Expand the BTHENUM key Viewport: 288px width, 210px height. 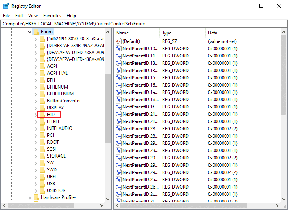coord(36,87)
